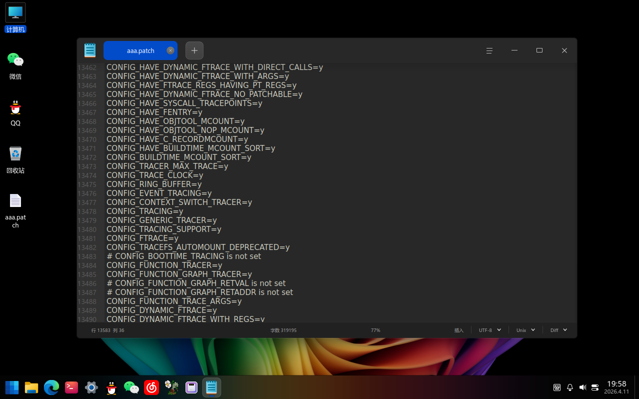Toggle the 插入 insert mode indicator
Image resolution: width=639 pixels, height=399 pixels.
458,330
